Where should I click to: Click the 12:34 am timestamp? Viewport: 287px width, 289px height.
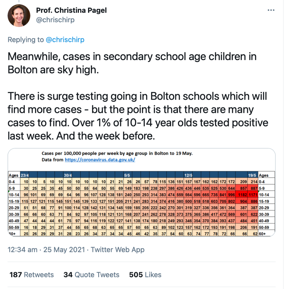(22, 249)
